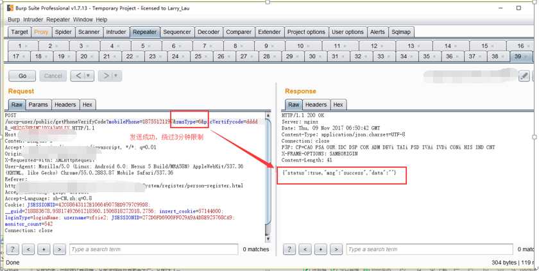Screen dimensions: 539x271
Task: Click the response search next '>' button
Action: (336, 249)
